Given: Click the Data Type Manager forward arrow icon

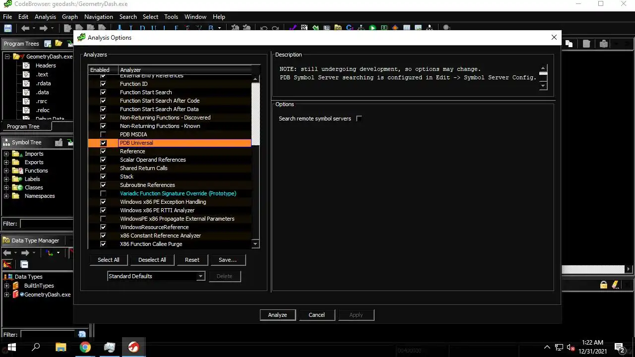Looking at the screenshot, I should [x=25, y=253].
